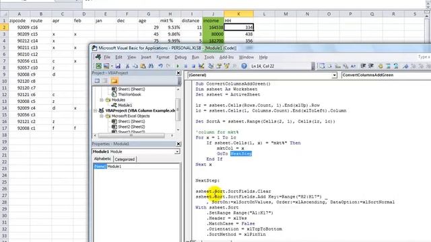Click the Redo arrow icon
Image resolution: width=431 pixels, height=242 pixels.
click(168, 66)
